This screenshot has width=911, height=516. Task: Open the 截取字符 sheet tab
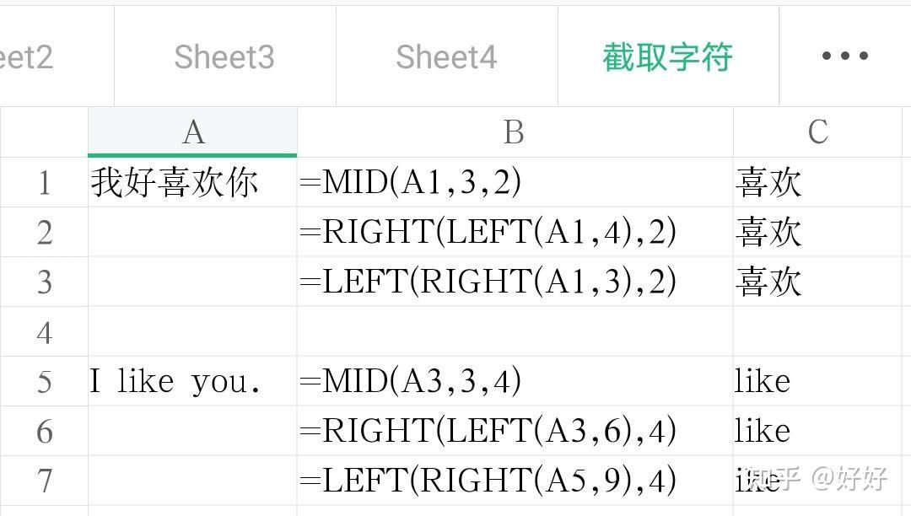click(x=668, y=55)
